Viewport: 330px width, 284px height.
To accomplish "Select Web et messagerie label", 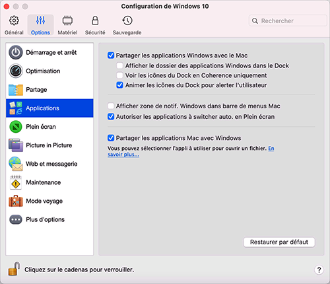I will click(x=51, y=164).
